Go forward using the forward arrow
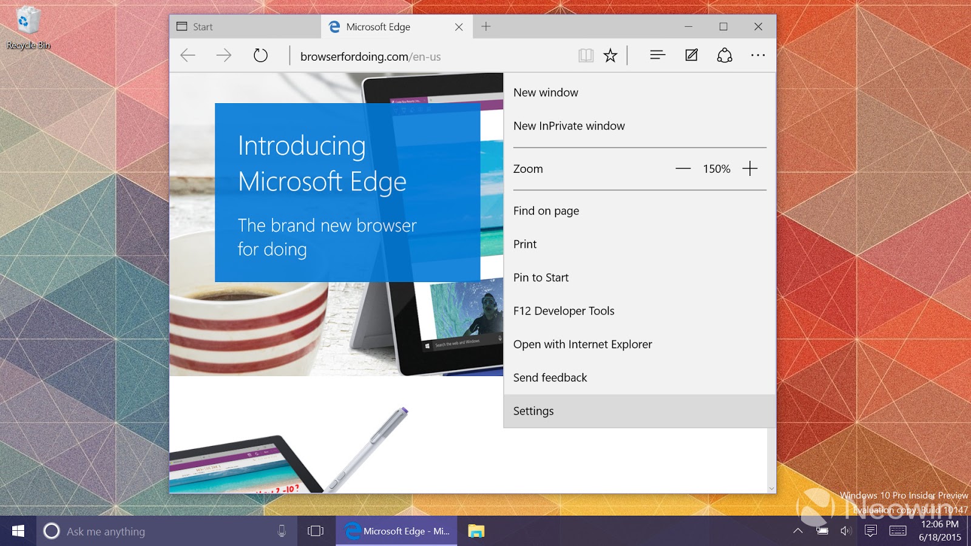971x546 pixels. pos(224,56)
